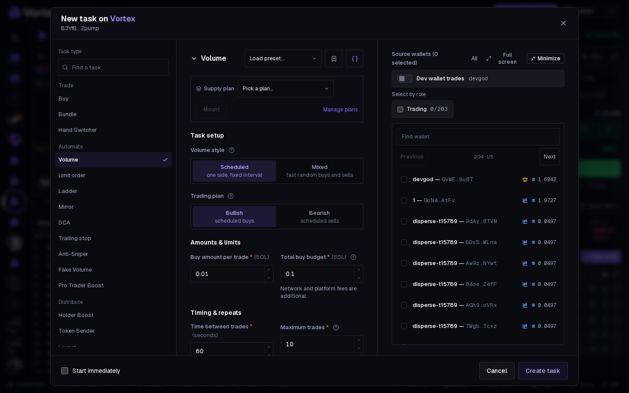Click the Cancel button
The width and height of the screenshot is (629, 393).
point(497,371)
